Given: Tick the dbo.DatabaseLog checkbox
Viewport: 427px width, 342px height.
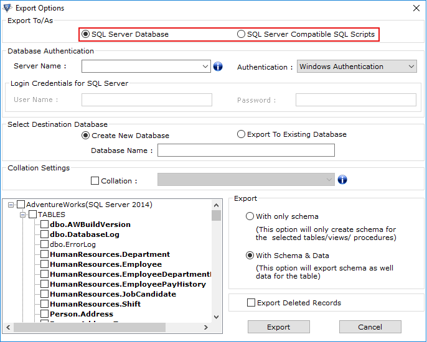Looking at the screenshot, I should 44,234.
